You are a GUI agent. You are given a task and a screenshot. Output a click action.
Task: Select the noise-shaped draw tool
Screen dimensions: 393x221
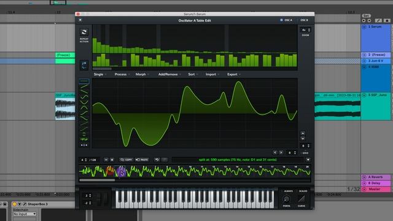click(x=84, y=139)
